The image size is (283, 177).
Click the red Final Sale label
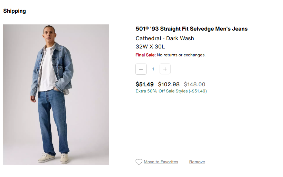pyautogui.click(x=145, y=55)
